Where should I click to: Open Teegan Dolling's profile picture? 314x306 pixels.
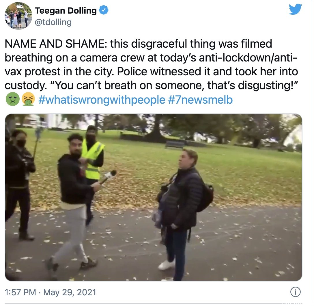tap(18, 16)
